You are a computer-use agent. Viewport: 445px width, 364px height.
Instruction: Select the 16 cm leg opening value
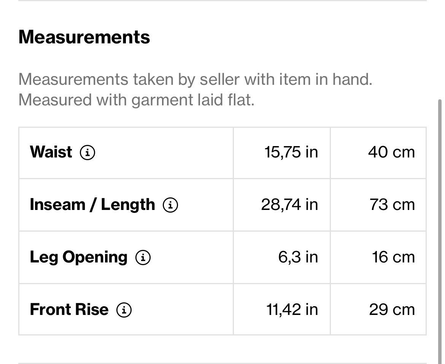(x=393, y=257)
